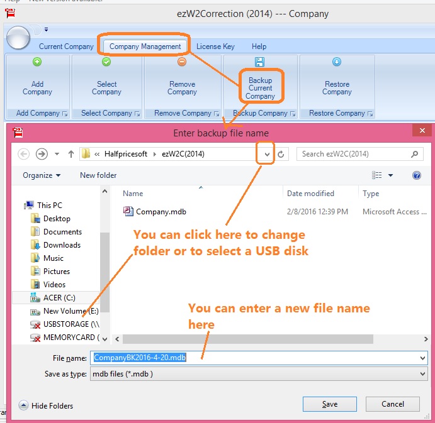This screenshot has width=435, height=423.
Task: Click the Add Company plus icon
Action: pos(37,62)
